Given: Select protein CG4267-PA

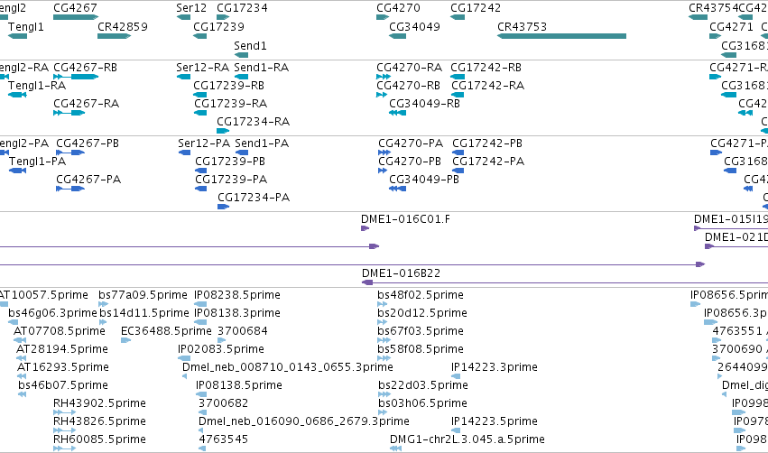Looking at the screenshot, I should point(88,180).
